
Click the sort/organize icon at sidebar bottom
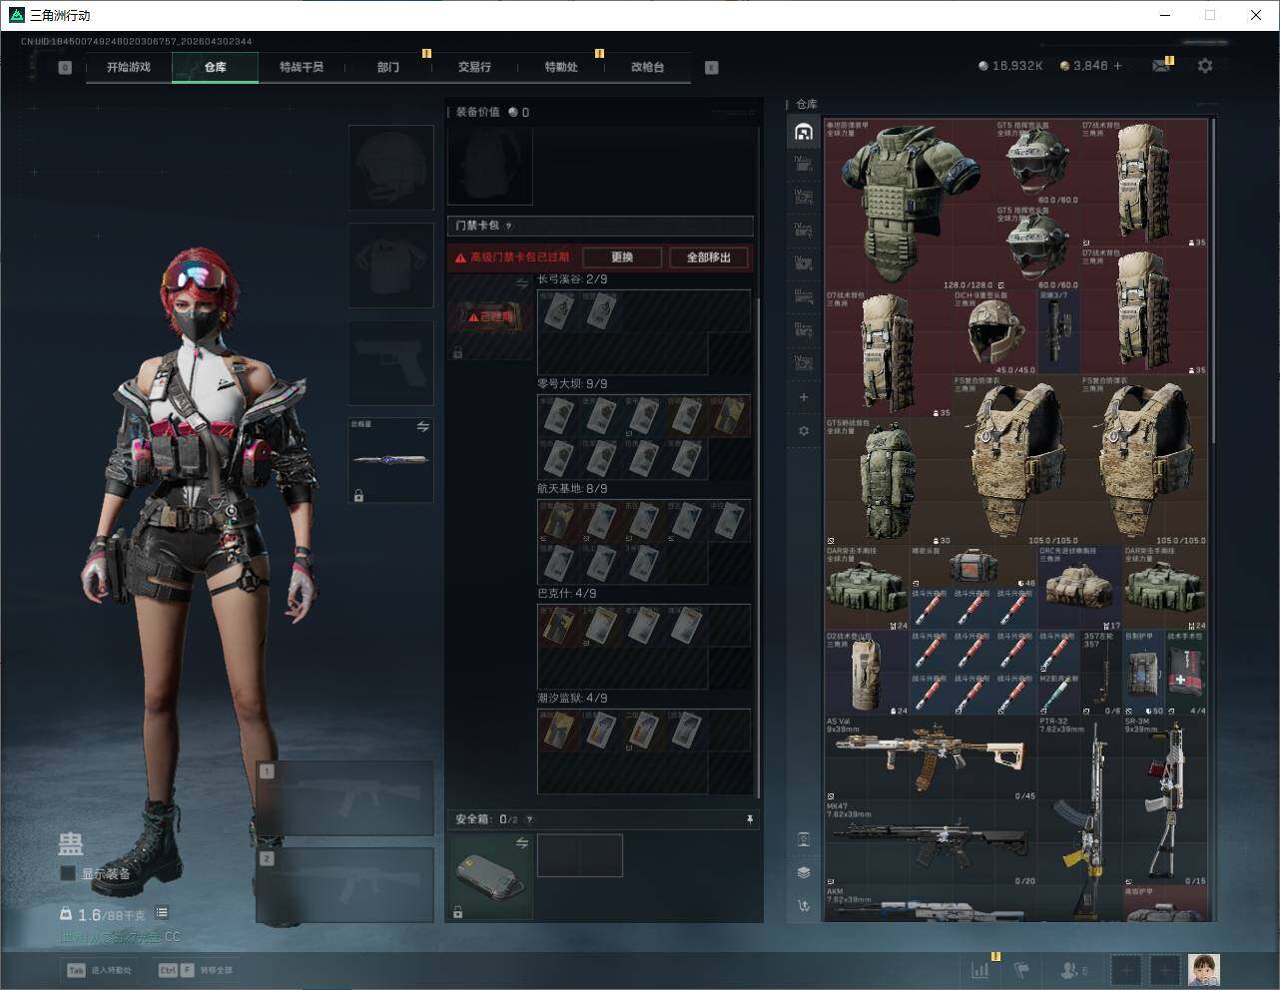click(804, 905)
